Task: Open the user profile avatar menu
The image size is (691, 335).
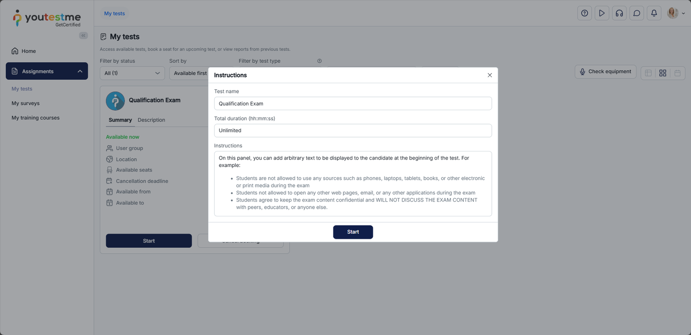Action: [x=676, y=13]
